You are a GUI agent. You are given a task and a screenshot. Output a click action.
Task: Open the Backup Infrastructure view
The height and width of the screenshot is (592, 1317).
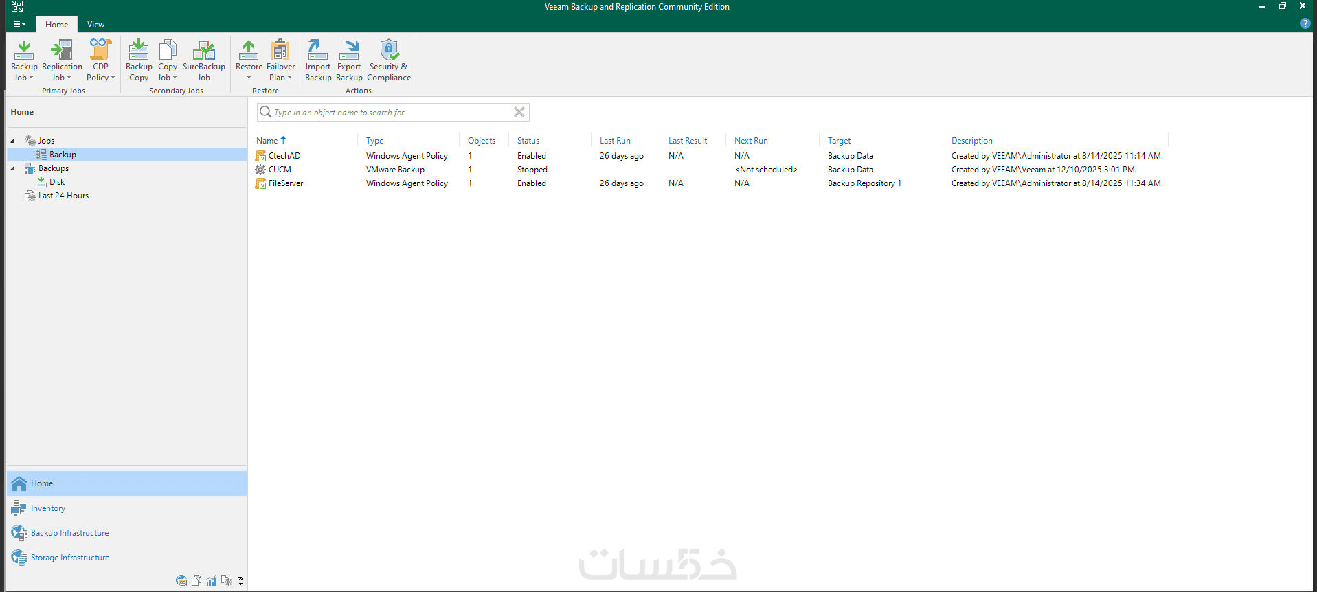[126, 533]
